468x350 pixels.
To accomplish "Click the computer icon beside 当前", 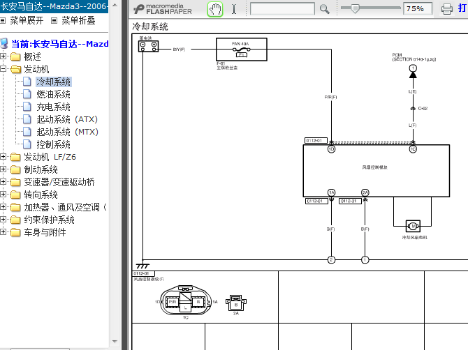I will tap(4, 43).
